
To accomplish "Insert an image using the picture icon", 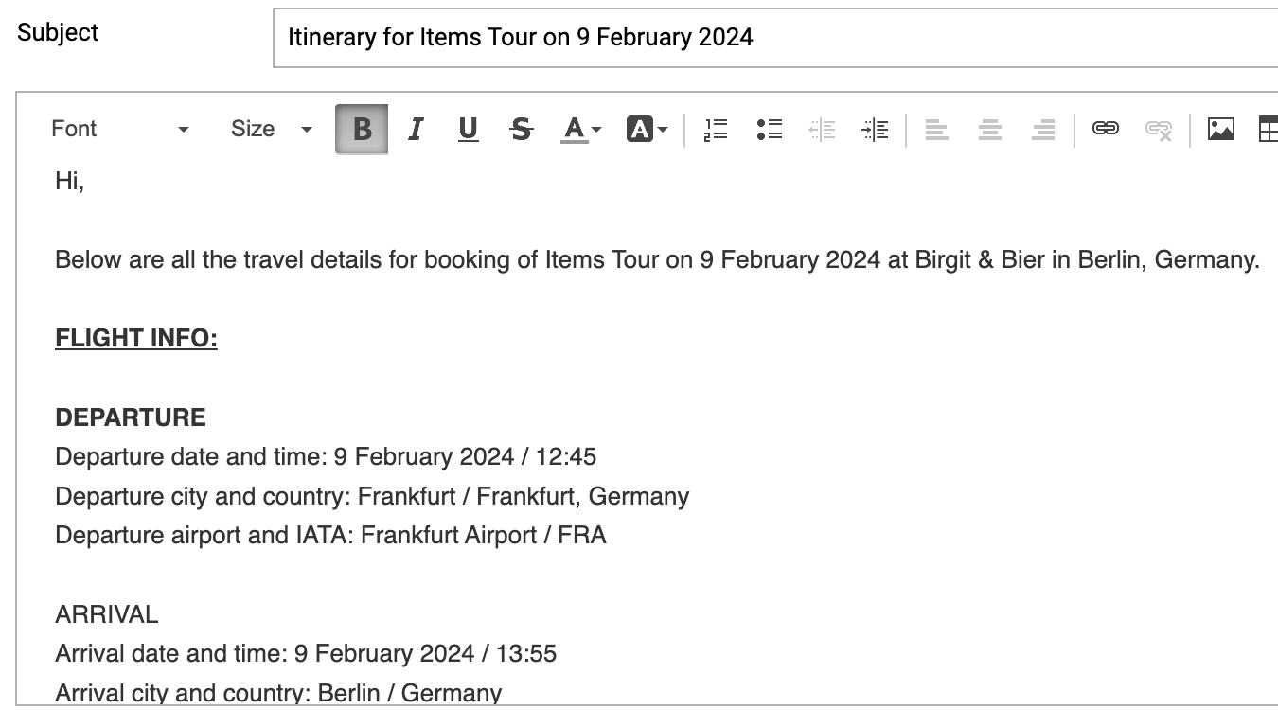I will click(1221, 129).
